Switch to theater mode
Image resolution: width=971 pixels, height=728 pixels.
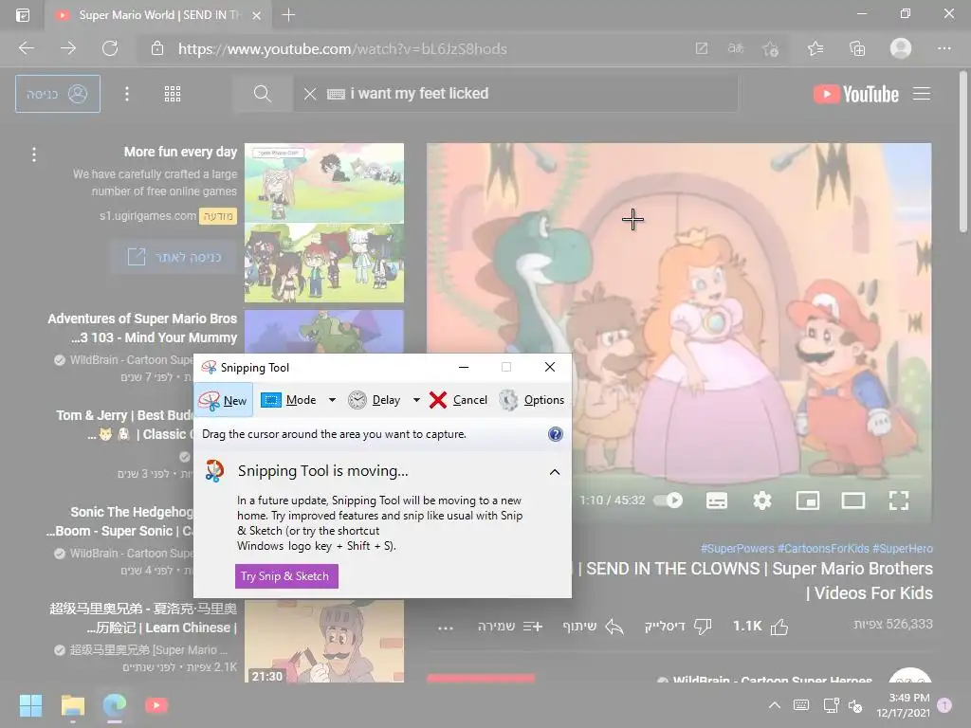point(852,500)
